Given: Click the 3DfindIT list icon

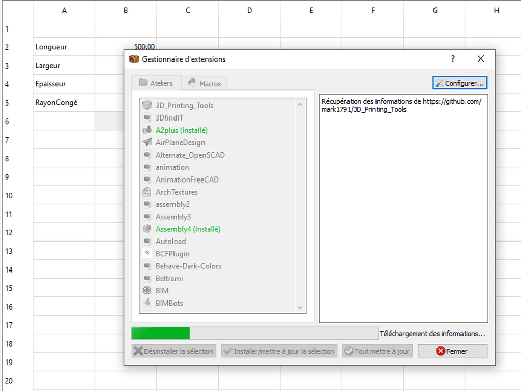Looking at the screenshot, I should click(x=147, y=117).
